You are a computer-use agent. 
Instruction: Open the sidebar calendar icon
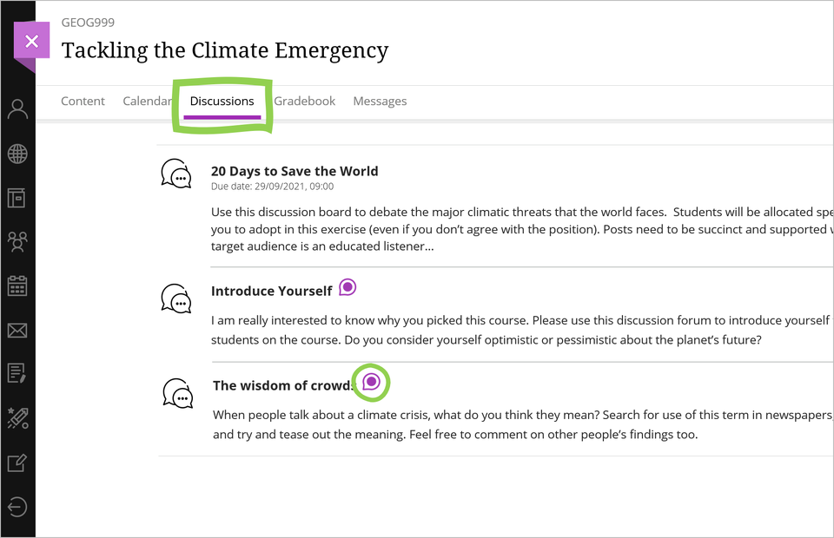point(17,285)
